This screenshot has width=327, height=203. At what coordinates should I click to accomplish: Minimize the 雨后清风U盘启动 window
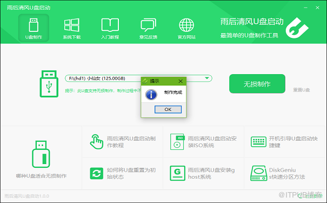point(305,8)
